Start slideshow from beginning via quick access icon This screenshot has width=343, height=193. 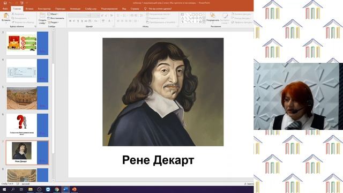(x=21, y=3)
